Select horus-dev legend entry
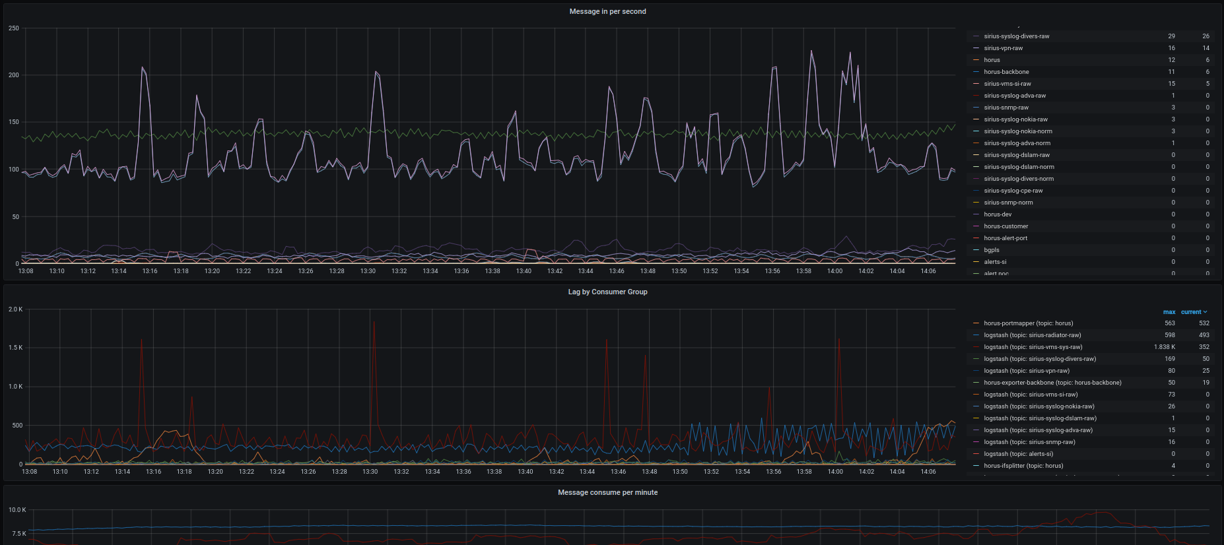 (x=998, y=214)
